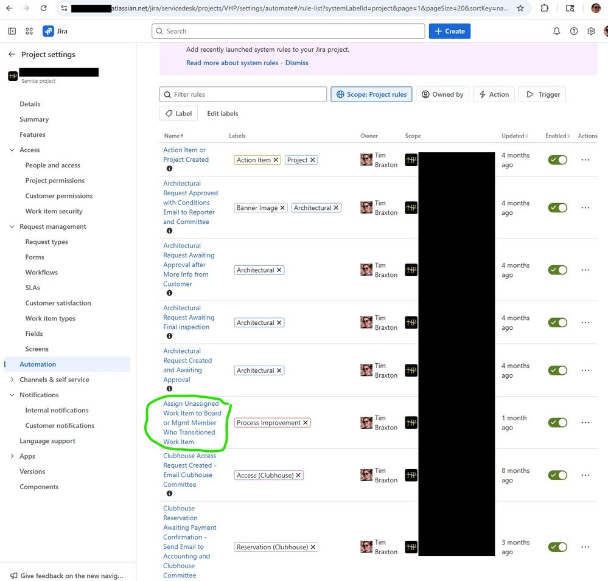Open the Owned by filter dropdown
The width and height of the screenshot is (608, 581).
coord(442,94)
